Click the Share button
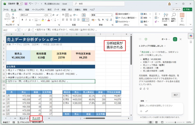 (x=188, y=9)
